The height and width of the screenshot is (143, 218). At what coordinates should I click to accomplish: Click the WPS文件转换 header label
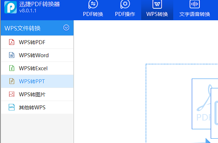(x=23, y=28)
